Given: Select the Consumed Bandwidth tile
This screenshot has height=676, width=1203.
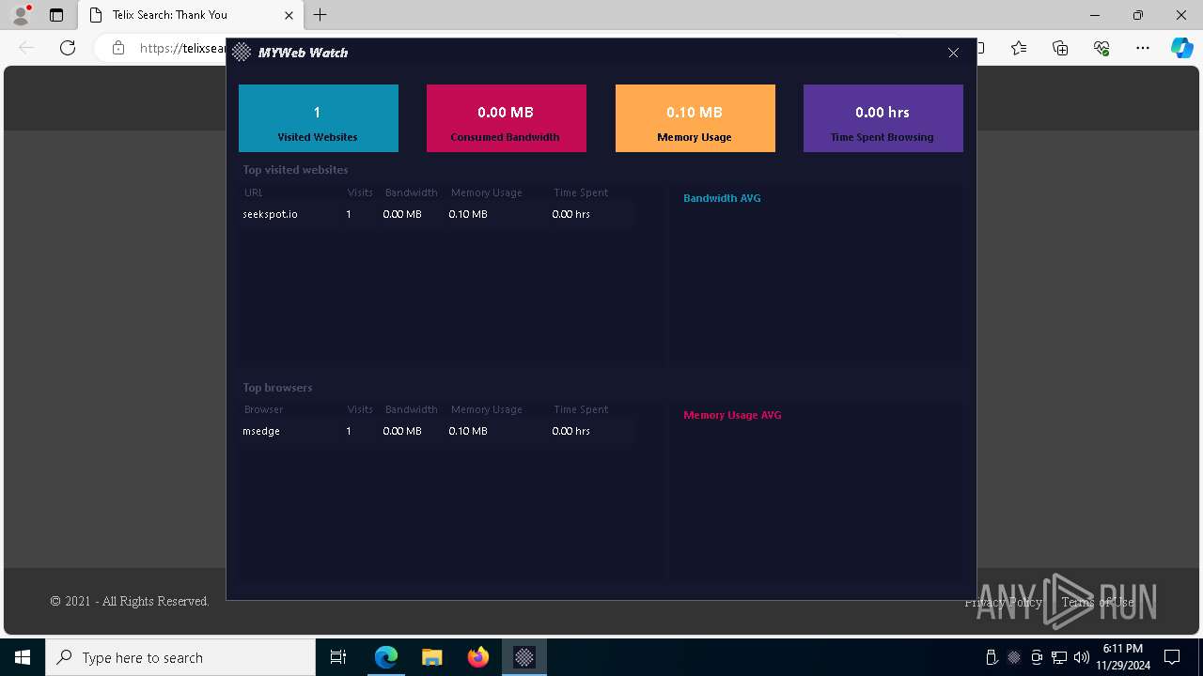Looking at the screenshot, I should tap(507, 118).
